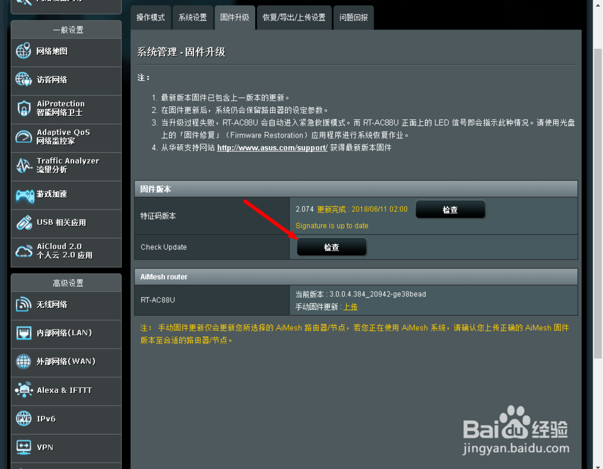Click the AiMesh router section header
This screenshot has width=603, height=469.
click(356, 276)
